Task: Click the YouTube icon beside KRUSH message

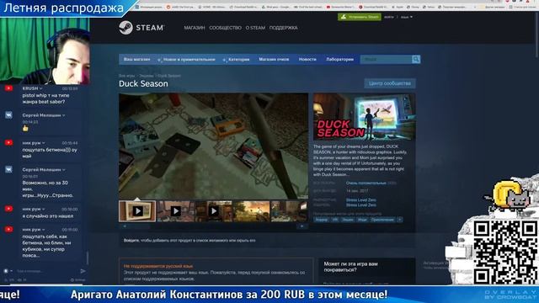Action: pyautogui.click(x=8, y=88)
